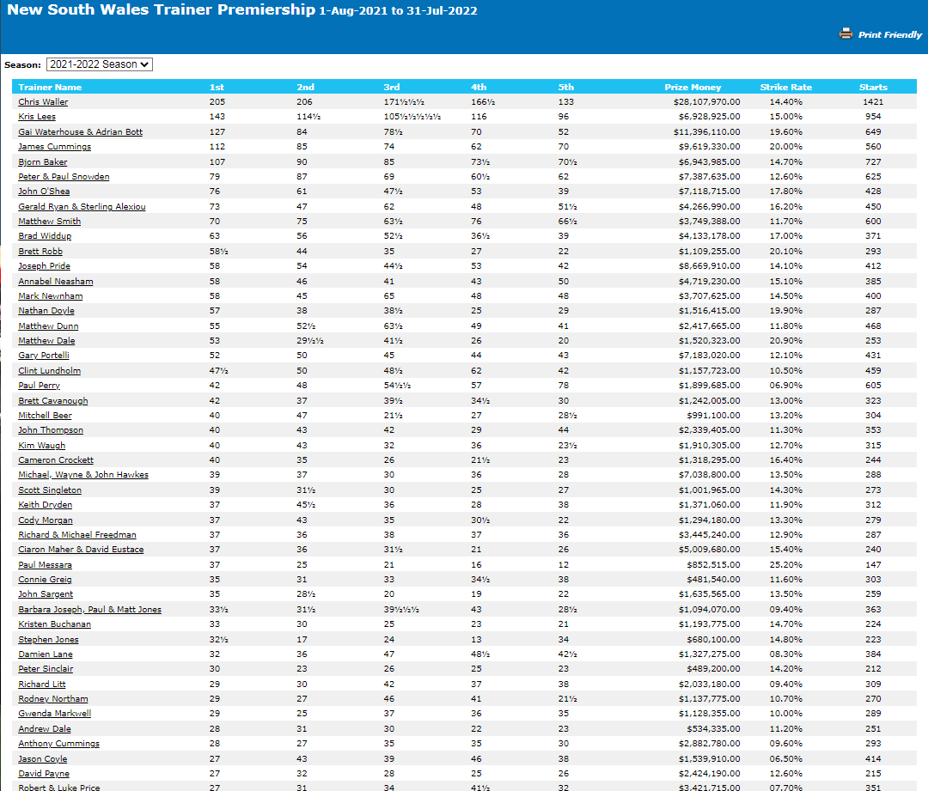Select James Cummings from the list
This screenshot has width=928, height=791.
(54, 147)
